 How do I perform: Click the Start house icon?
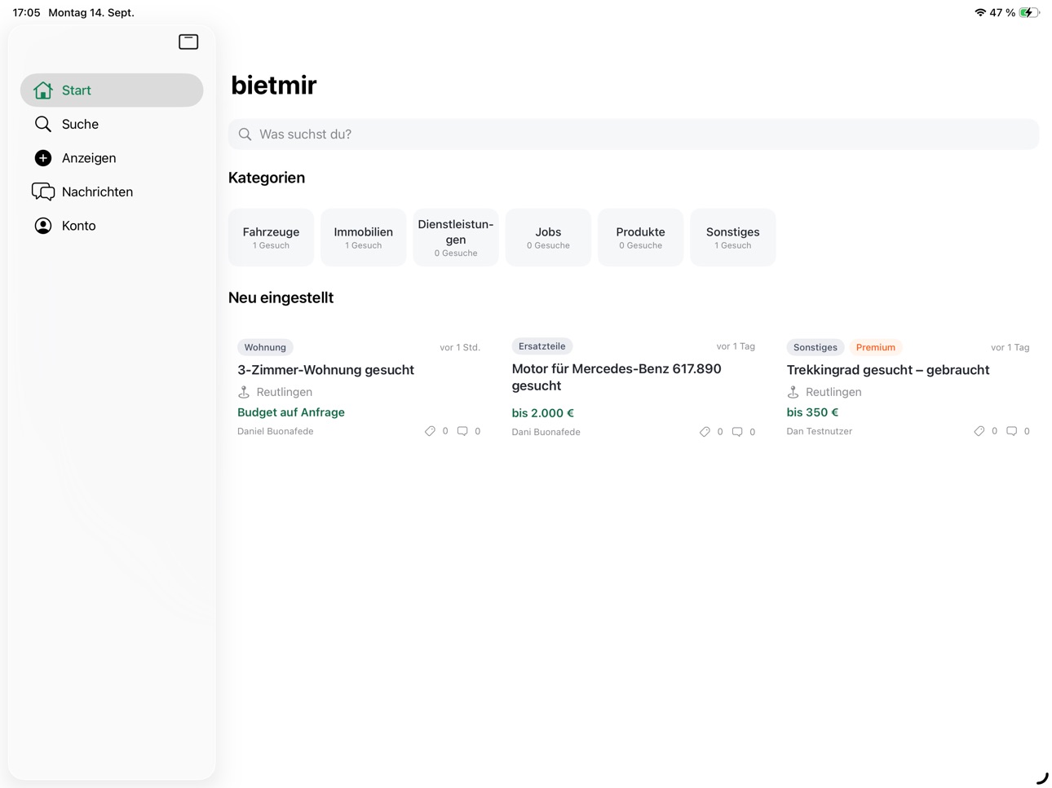43,90
